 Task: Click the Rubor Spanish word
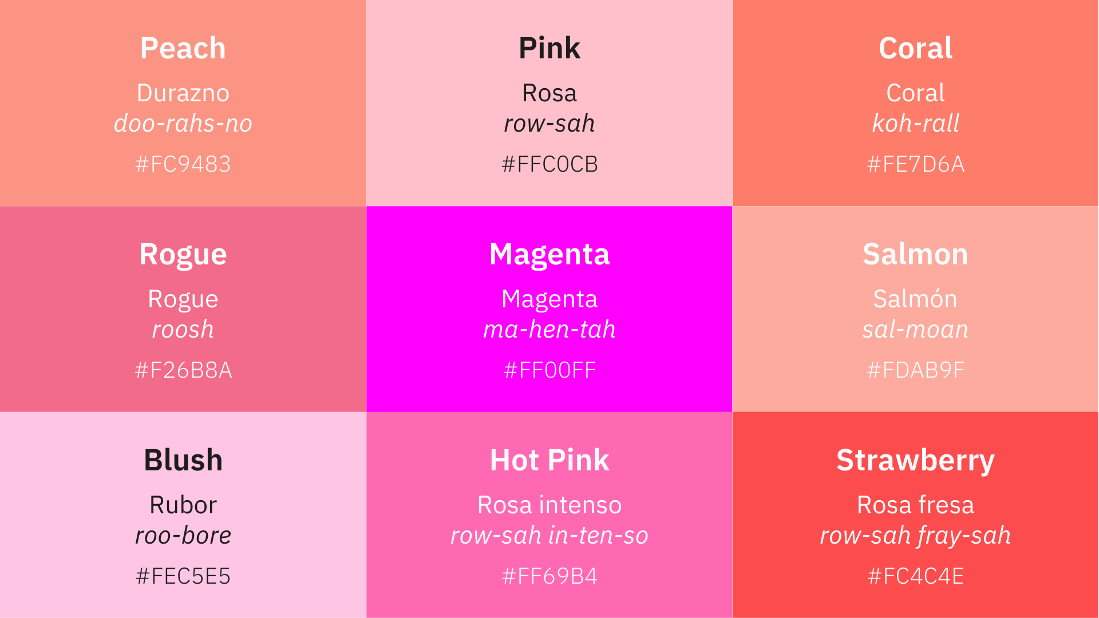click(183, 505)
